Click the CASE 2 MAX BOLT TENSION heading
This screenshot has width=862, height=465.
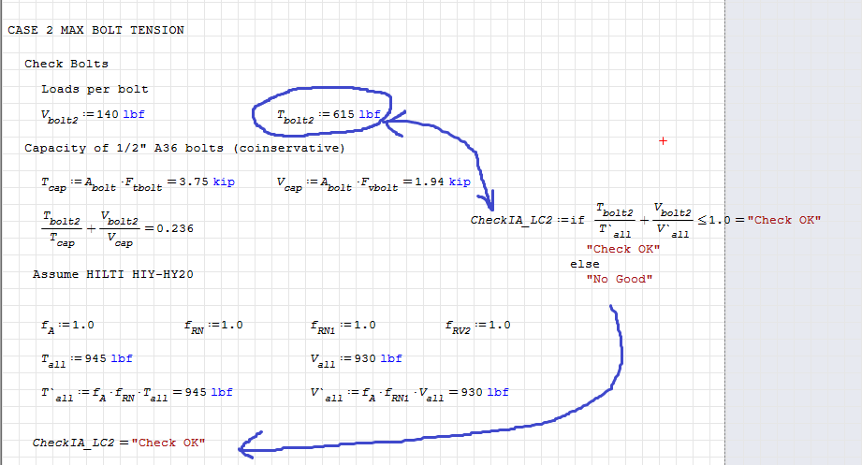tap(95, 30)
